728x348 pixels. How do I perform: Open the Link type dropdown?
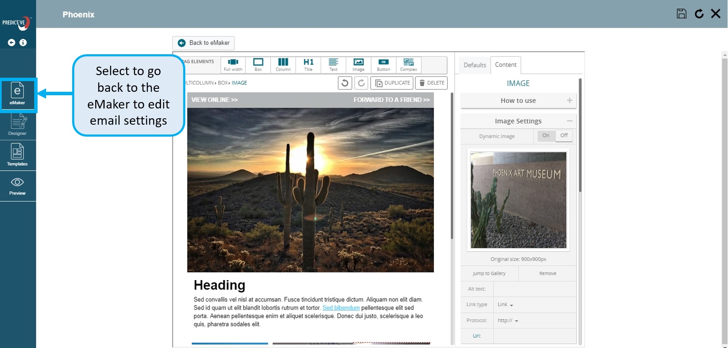[x=506, y=305]
